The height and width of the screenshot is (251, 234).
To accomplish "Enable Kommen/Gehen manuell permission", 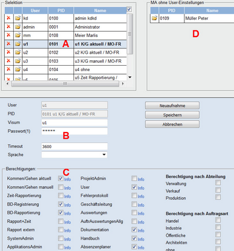I will [x=61, y=187].
